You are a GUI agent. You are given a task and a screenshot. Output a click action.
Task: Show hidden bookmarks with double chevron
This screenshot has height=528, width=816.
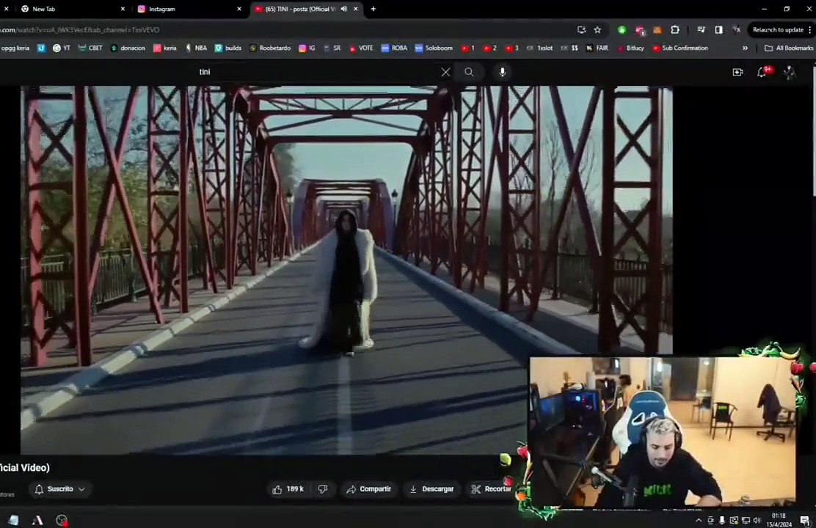[x=746, y=48]
